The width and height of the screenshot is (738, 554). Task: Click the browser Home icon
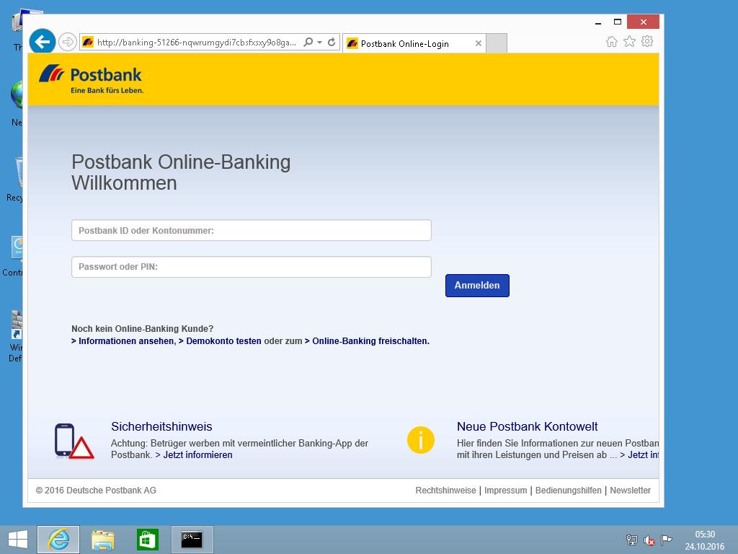coord(611,41)
